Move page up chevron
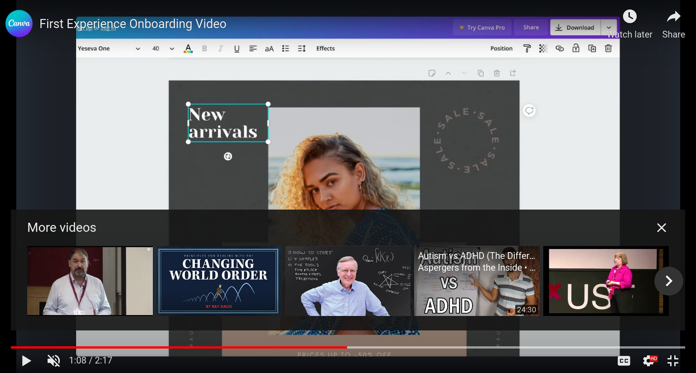The height and width of the screenshot is (373, 696). coord(448,73)
